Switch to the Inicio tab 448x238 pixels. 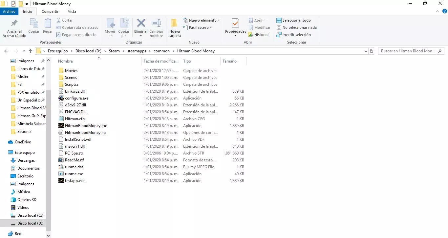[28, 11]
